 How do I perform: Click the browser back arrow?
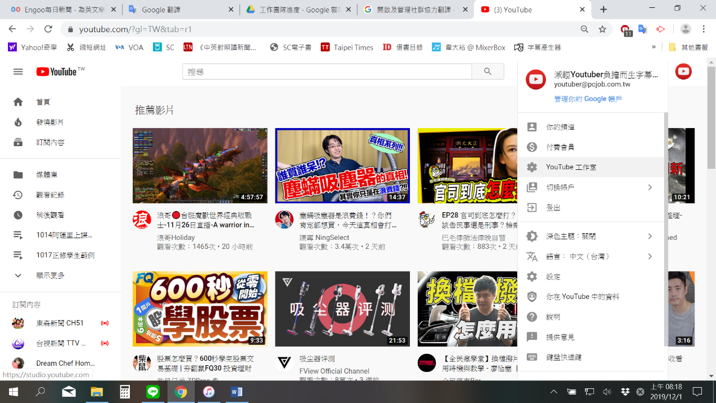[x=12, y=29]
